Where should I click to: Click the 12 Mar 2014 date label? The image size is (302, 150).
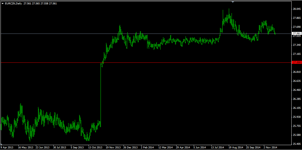pyautogui.click(x=166, y=148)
